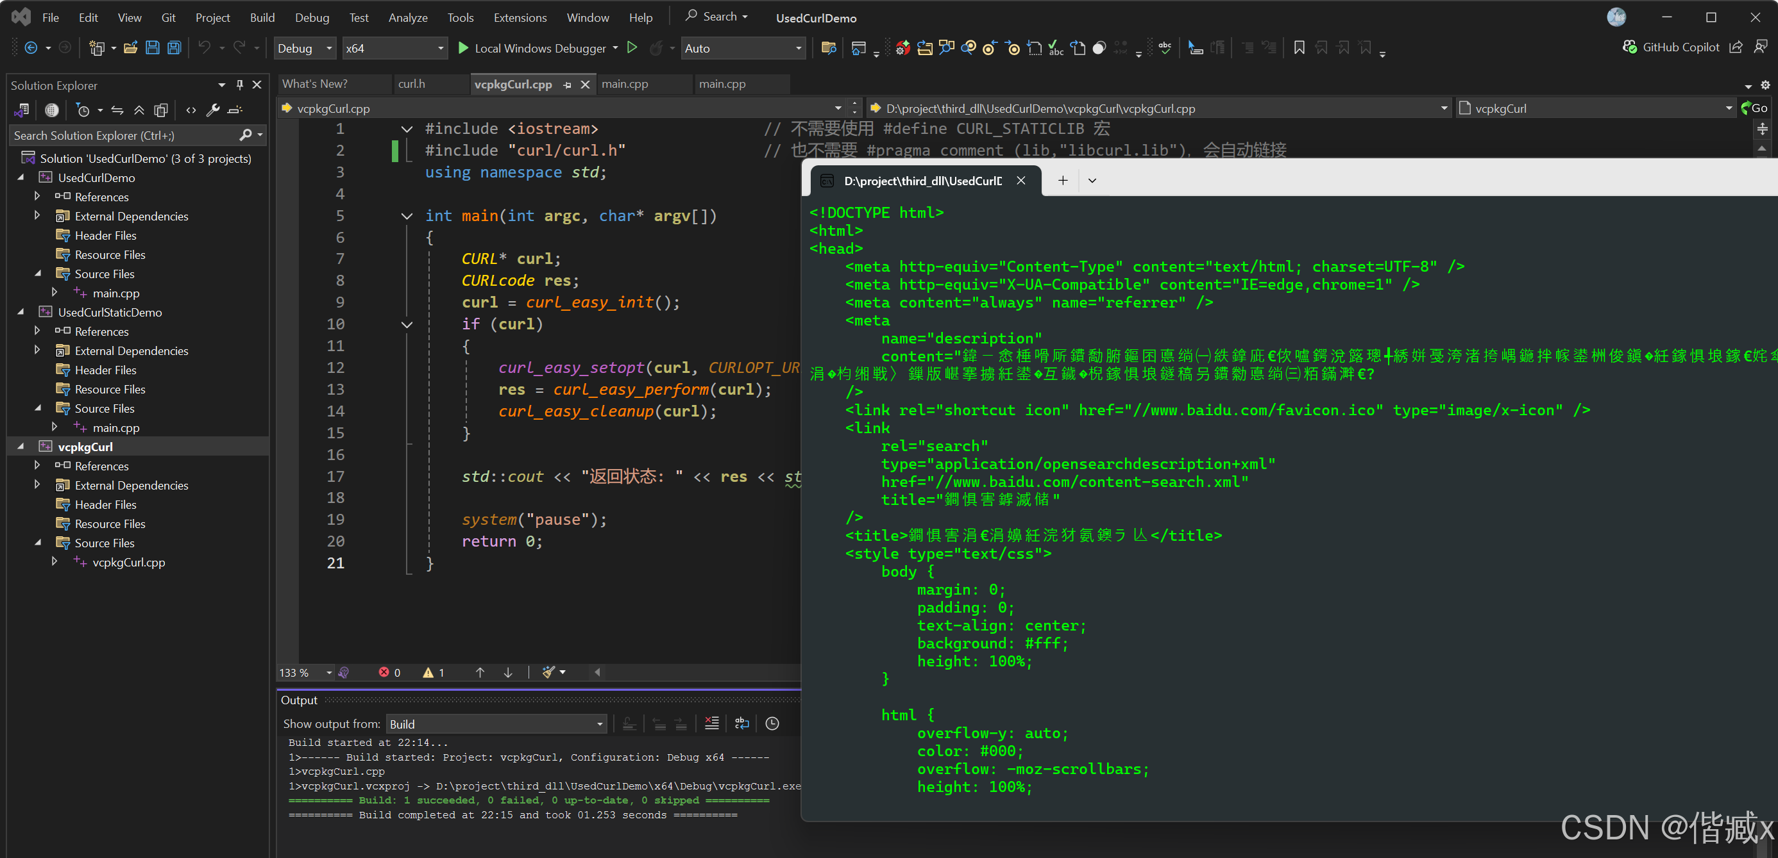Open the Debug configuration dropdown
Screen dimensions: 1778x858
coord(305,48)
